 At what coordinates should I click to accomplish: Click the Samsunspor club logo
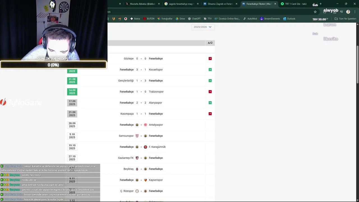point(137,136)
